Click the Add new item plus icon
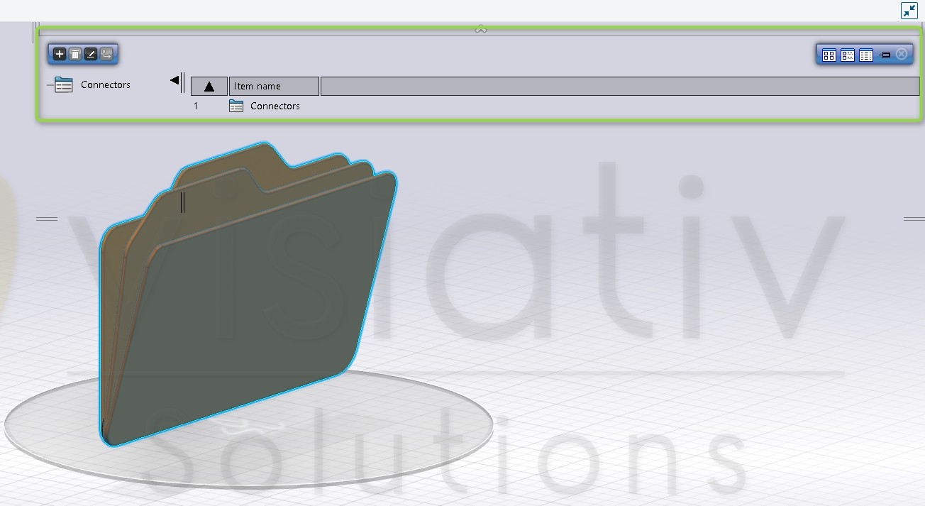 coord(60,54)
